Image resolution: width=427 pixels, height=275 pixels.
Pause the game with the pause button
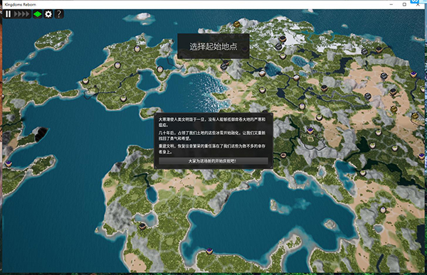[x=8, y=14]
